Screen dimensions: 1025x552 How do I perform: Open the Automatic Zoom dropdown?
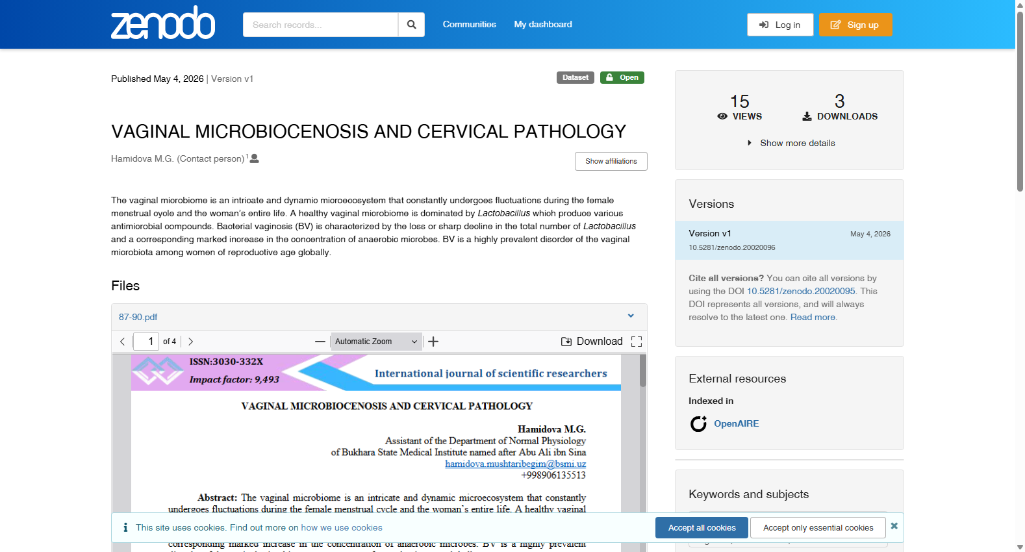coord(376,342)
